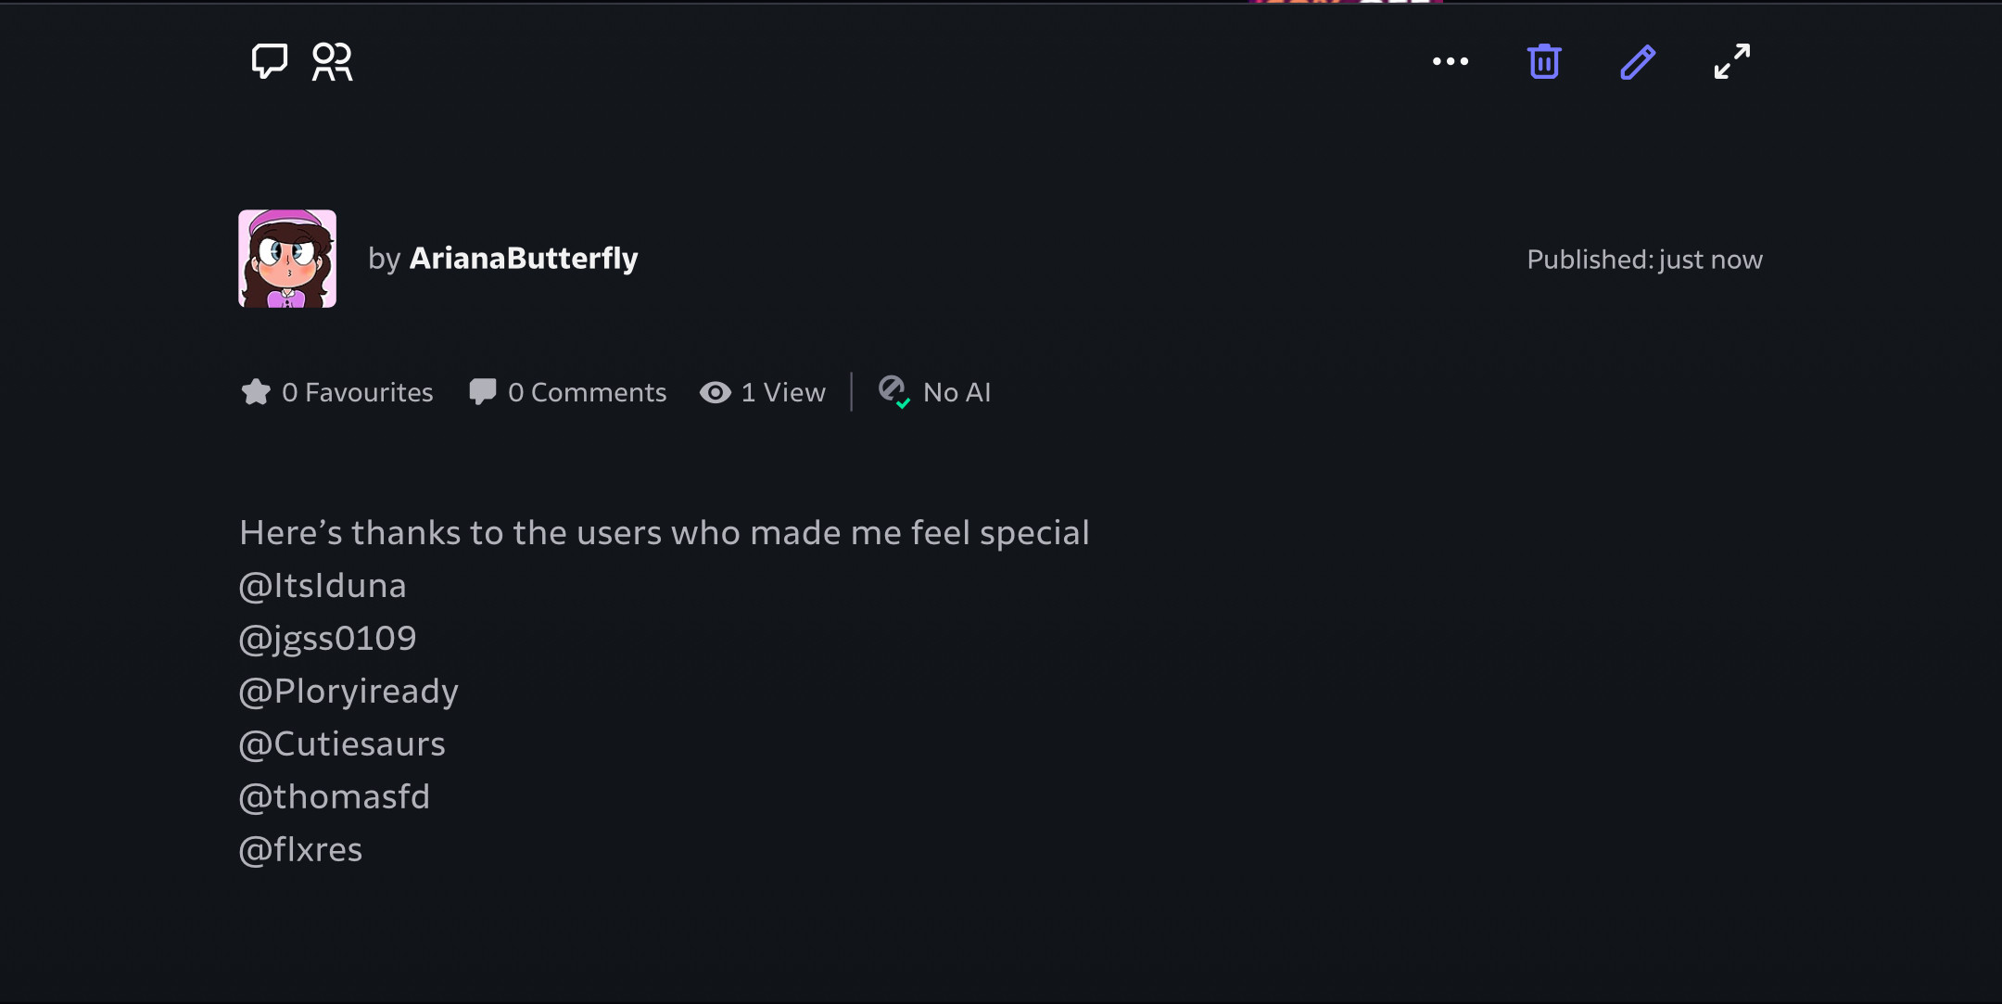Expand to fullscreen with the arrows icon
The height and width of the screenshot is (1004, 2002).
(1731, 61)
